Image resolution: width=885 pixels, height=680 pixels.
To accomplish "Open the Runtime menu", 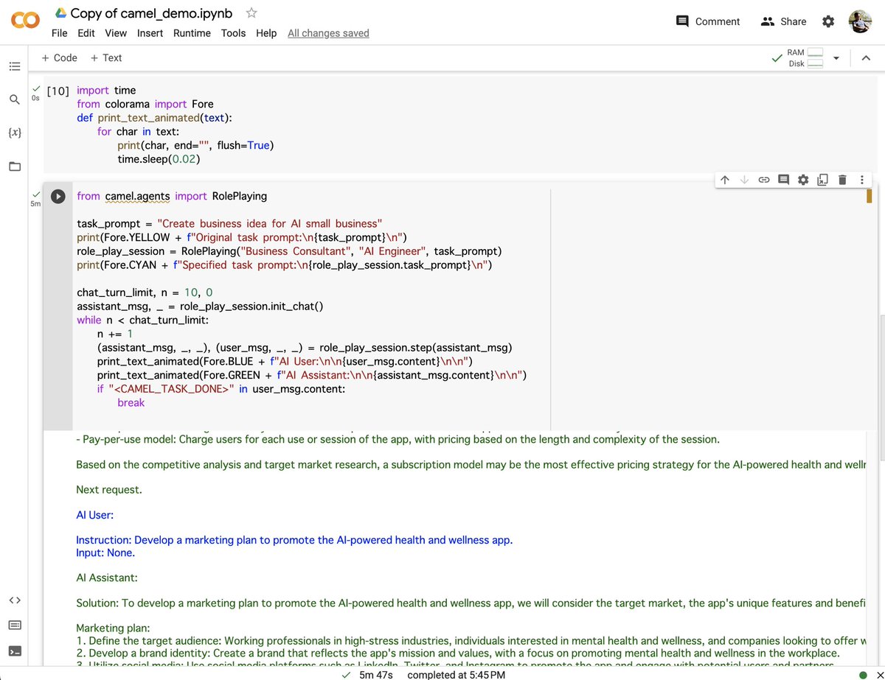I will click(x=192, y=33).
